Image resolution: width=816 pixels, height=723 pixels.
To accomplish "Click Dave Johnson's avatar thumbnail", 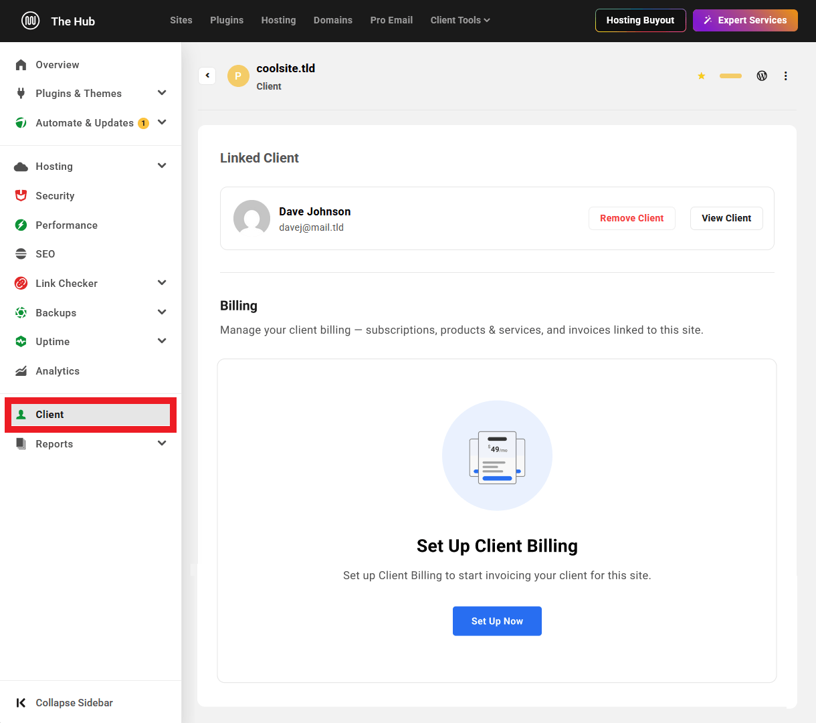I will coord(251,218).
